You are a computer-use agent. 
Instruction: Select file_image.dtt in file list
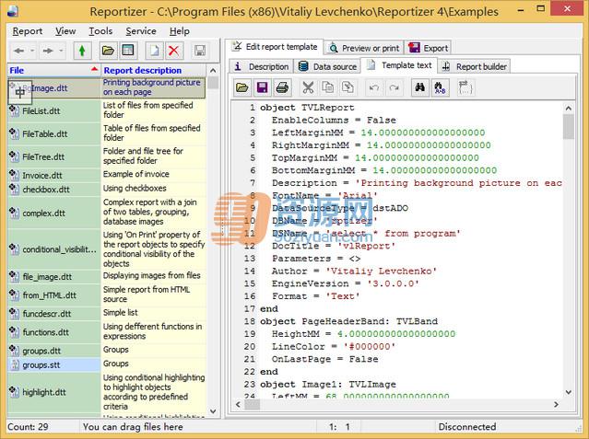click(53, 277)
